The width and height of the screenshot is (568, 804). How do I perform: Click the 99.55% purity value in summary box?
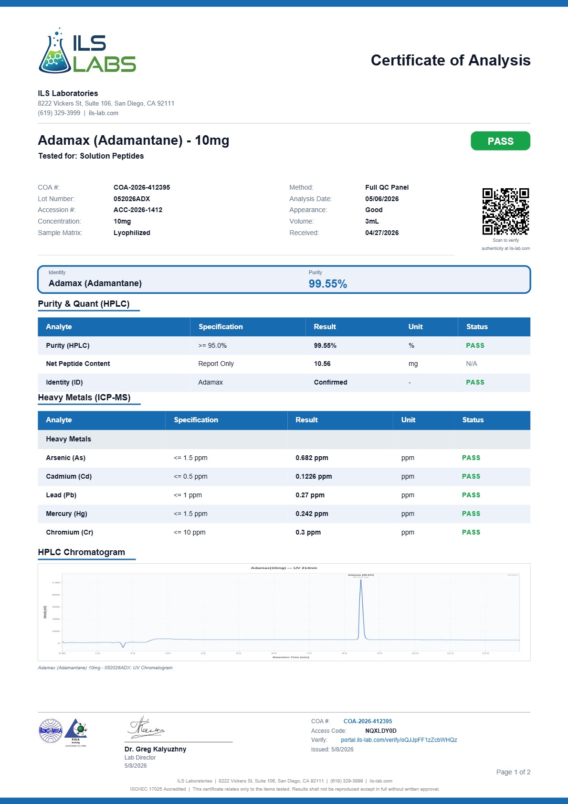[x=328, y=284]
